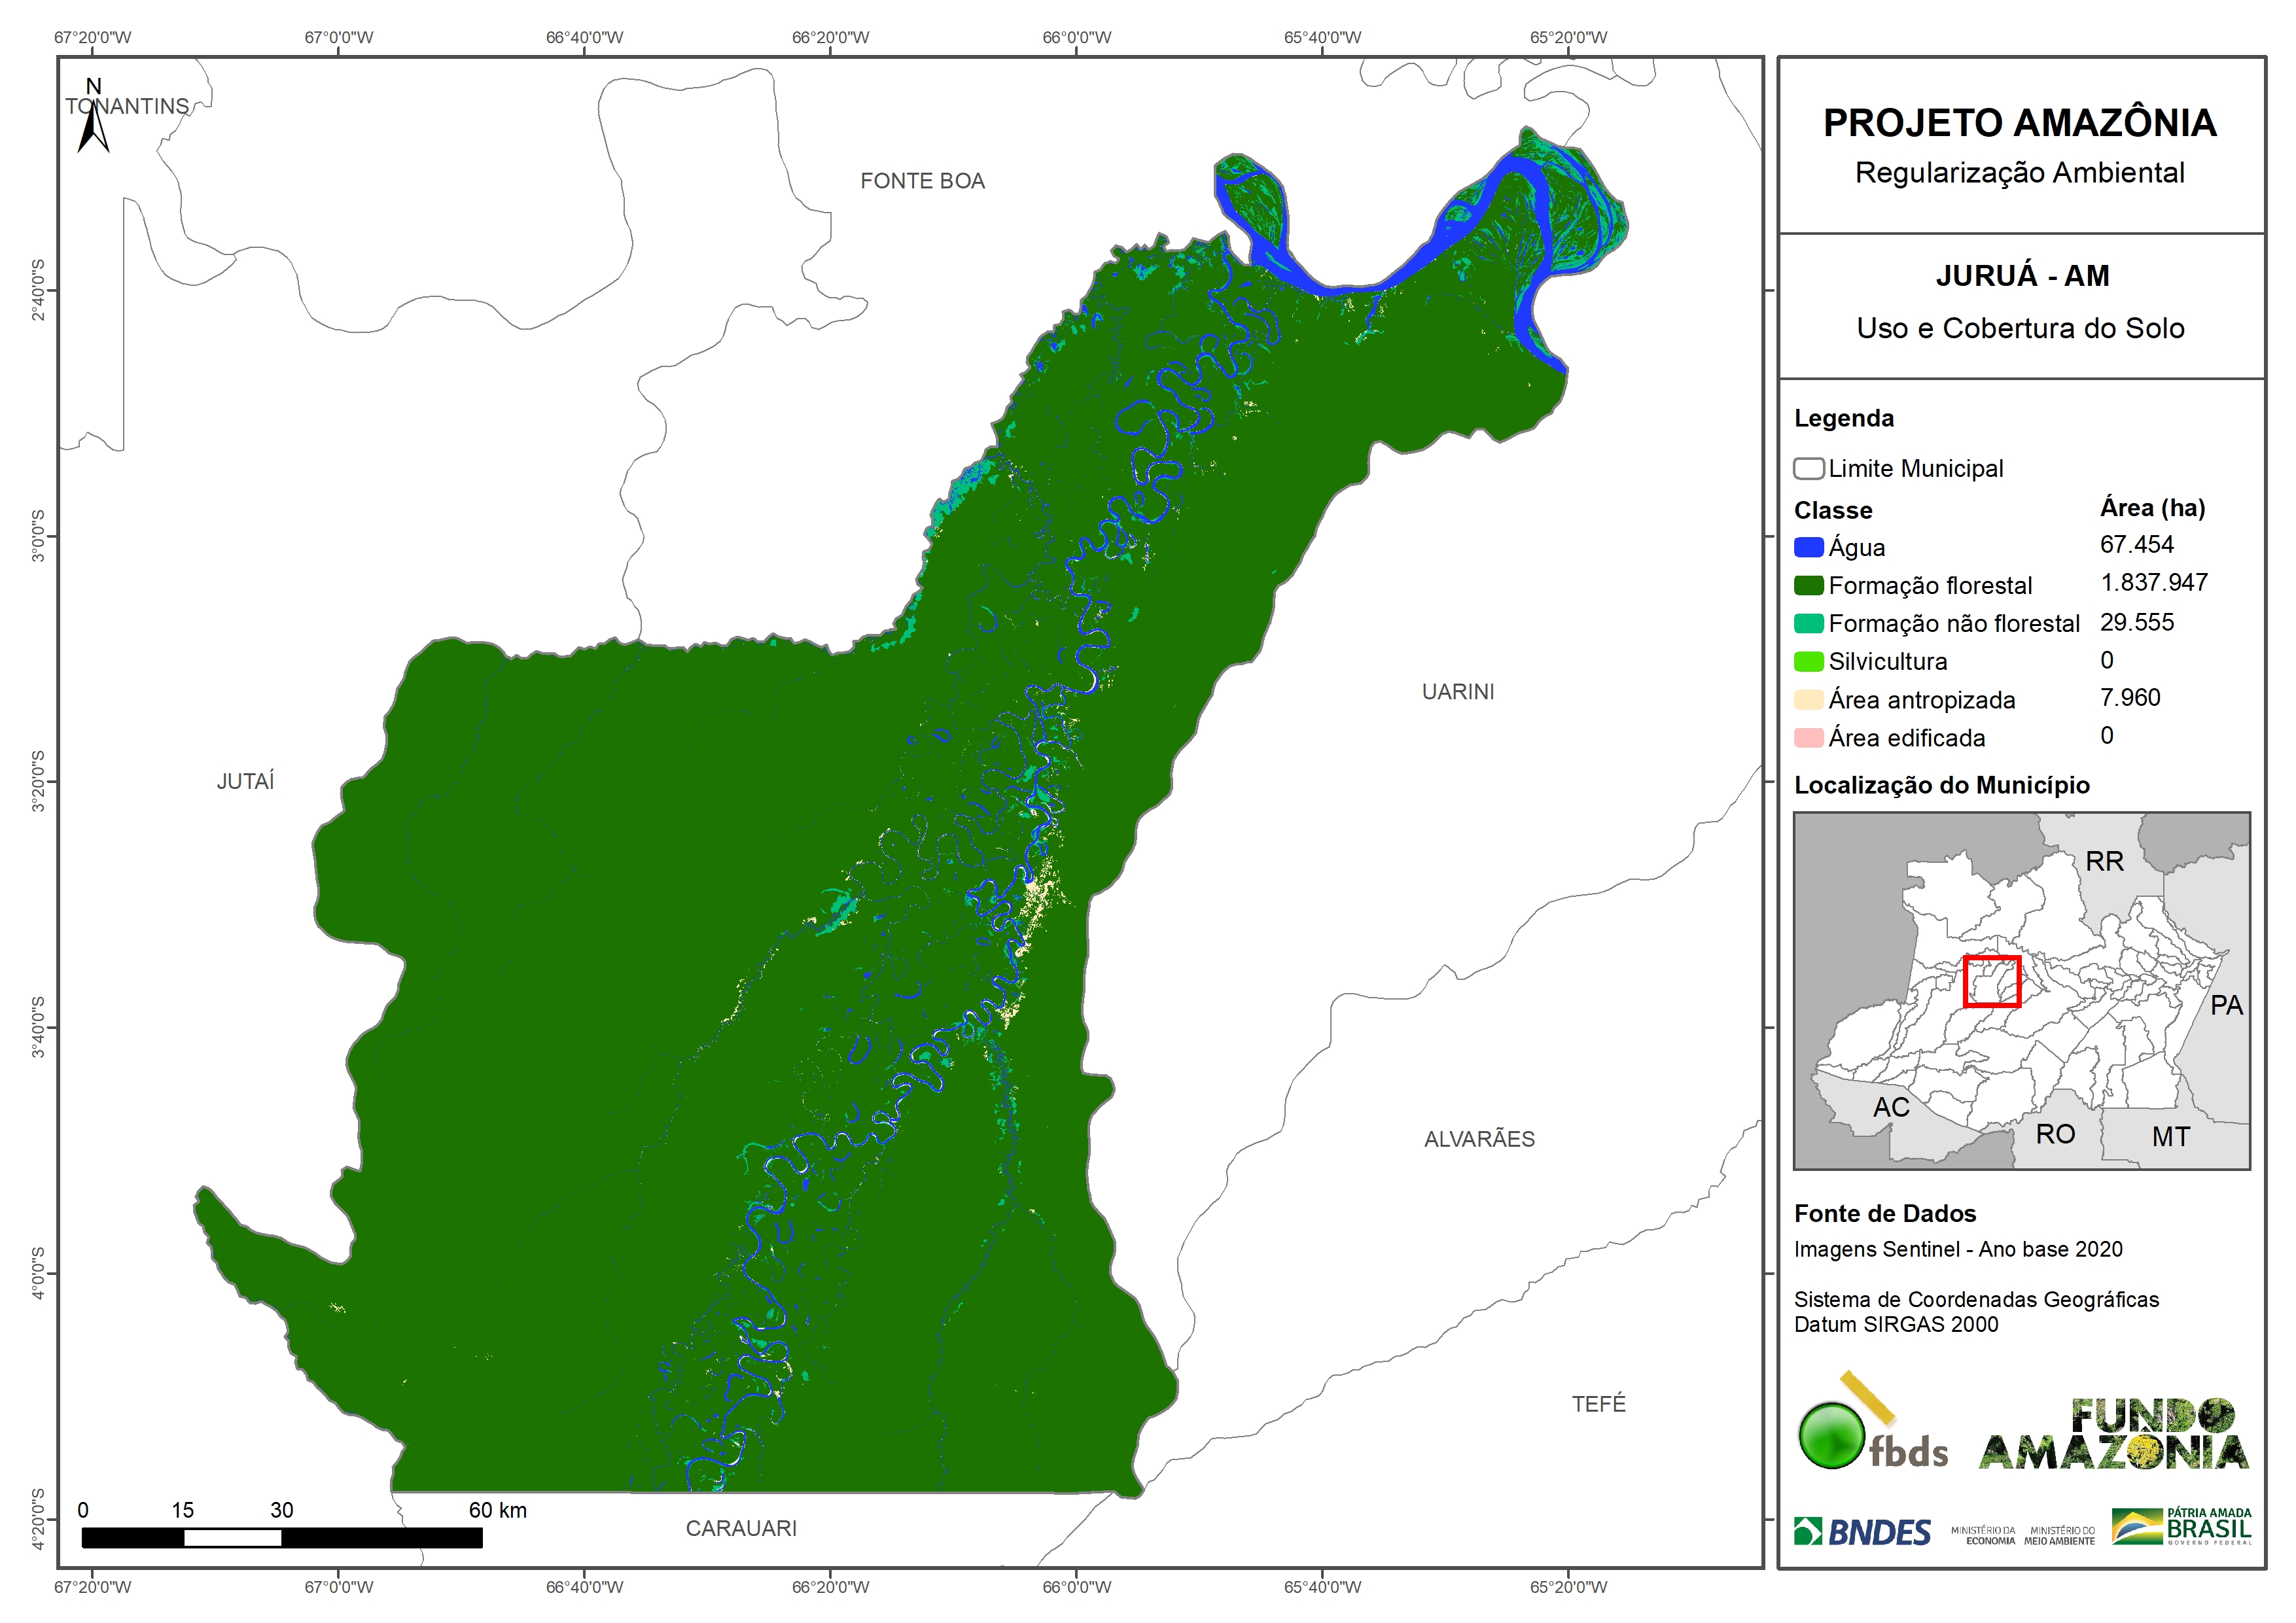The height and width of the screenshot is (1623, 2296).
Task: Click the UARINI municipality label
Action: click(1458, 691)
